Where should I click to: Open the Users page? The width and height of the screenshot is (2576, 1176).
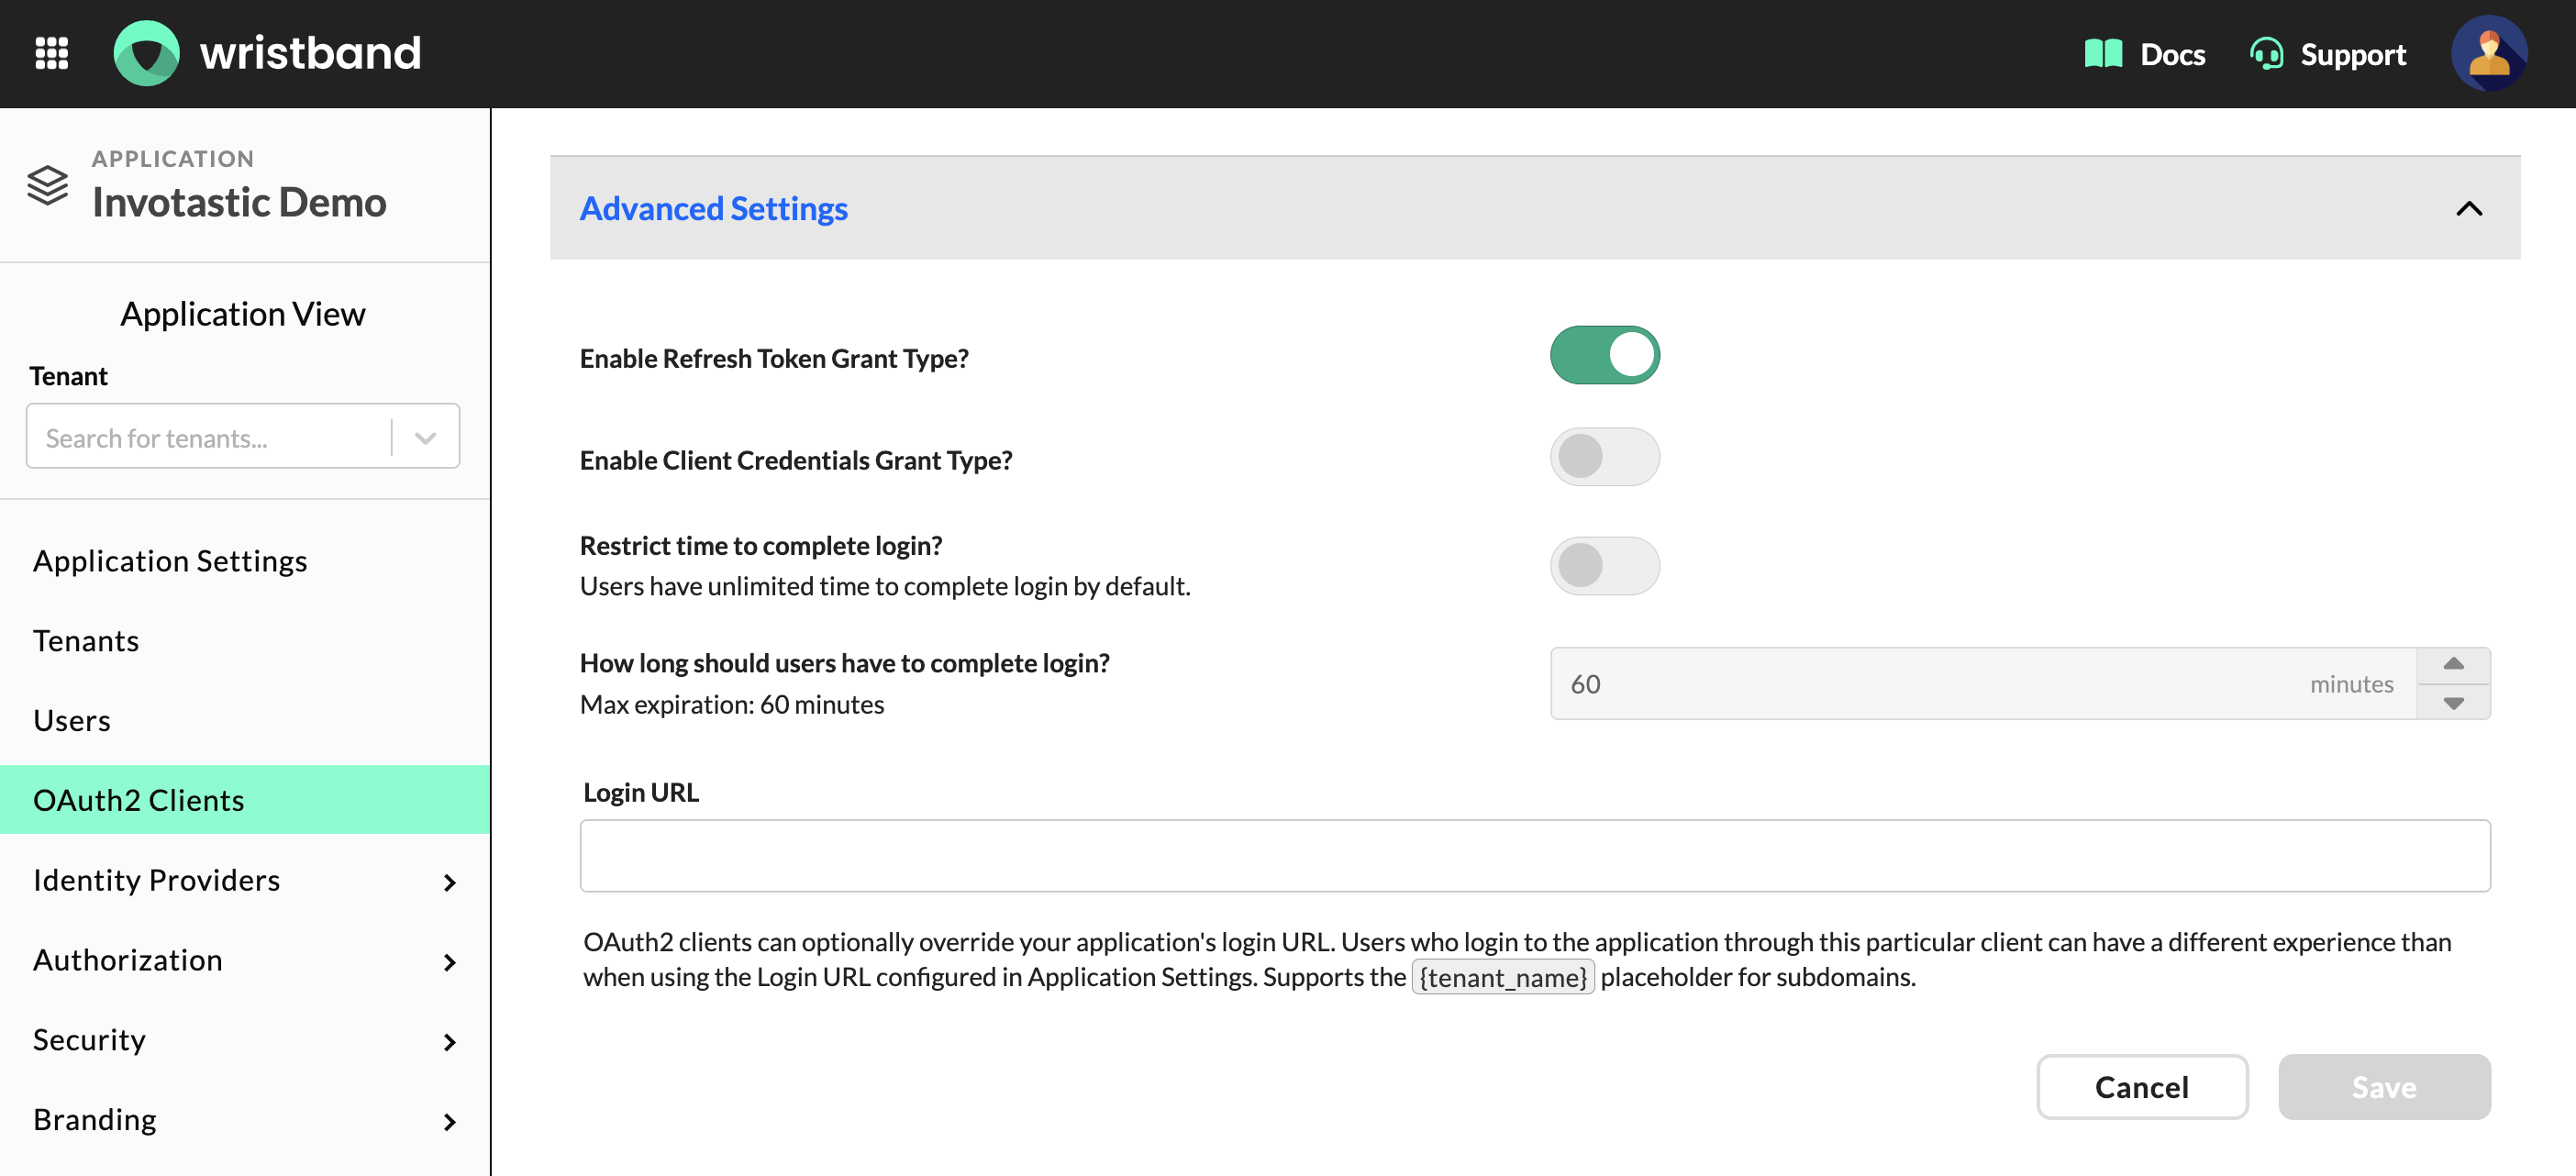(72, 721)
